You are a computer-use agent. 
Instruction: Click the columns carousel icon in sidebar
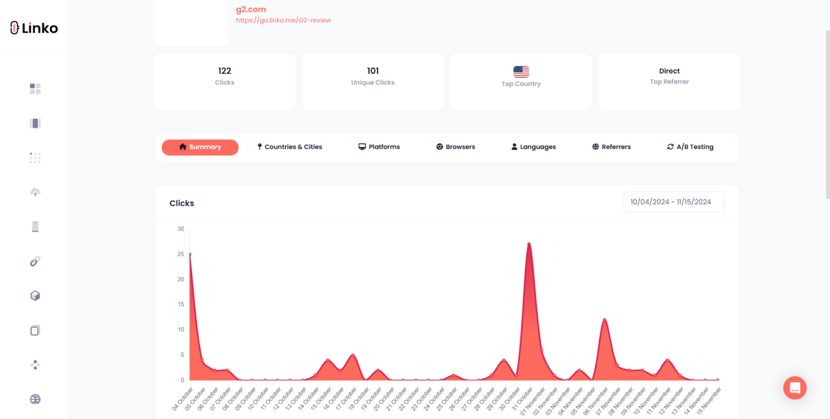coord(35,124)
